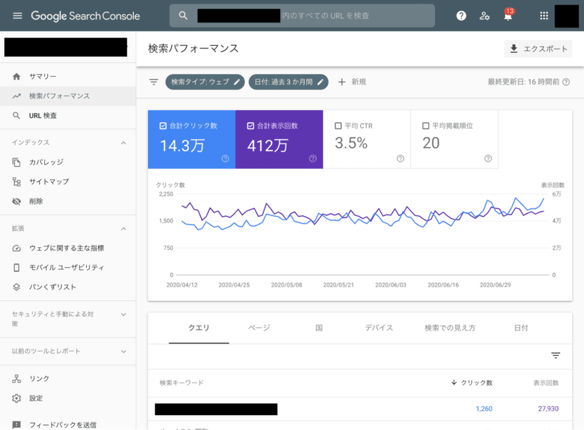Open the hamburger navigation menu

coord(17,16)
